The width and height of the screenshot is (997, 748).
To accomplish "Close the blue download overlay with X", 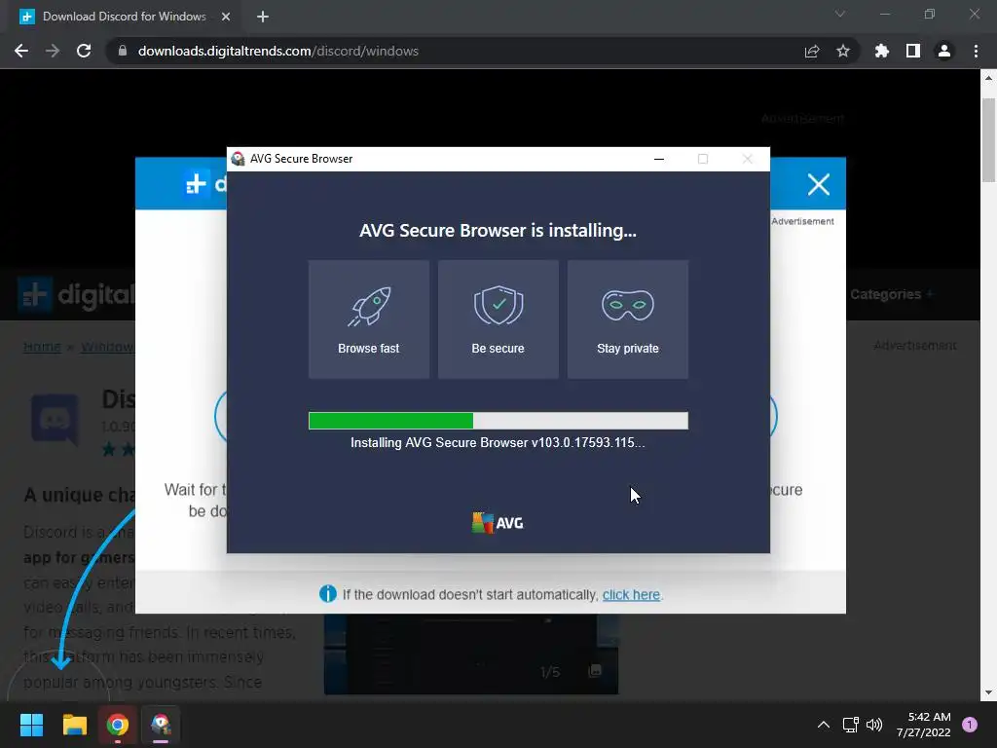I will point(818,184).
